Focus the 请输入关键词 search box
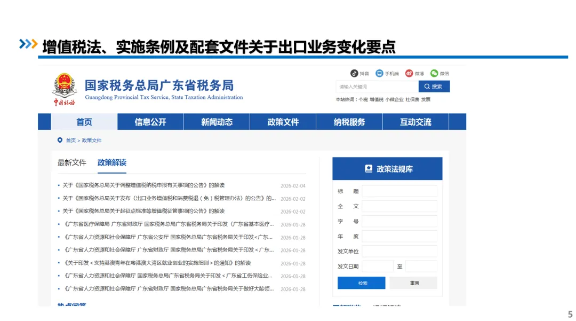 377,87
